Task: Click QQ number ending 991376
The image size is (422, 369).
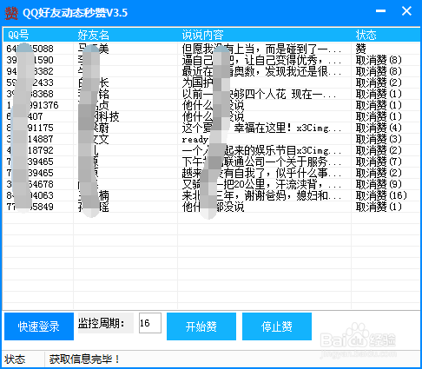Action: click(32, 105)
